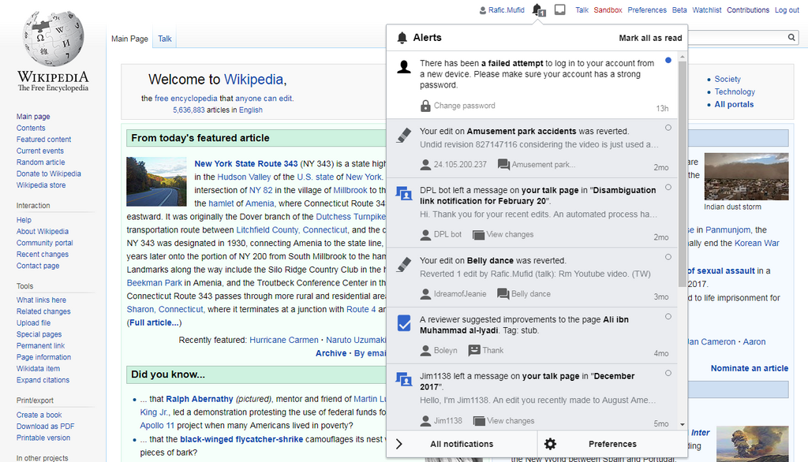The image size is (808, 462).
Task: Click the Wikipedia globe logo
Action: point(53,38)
